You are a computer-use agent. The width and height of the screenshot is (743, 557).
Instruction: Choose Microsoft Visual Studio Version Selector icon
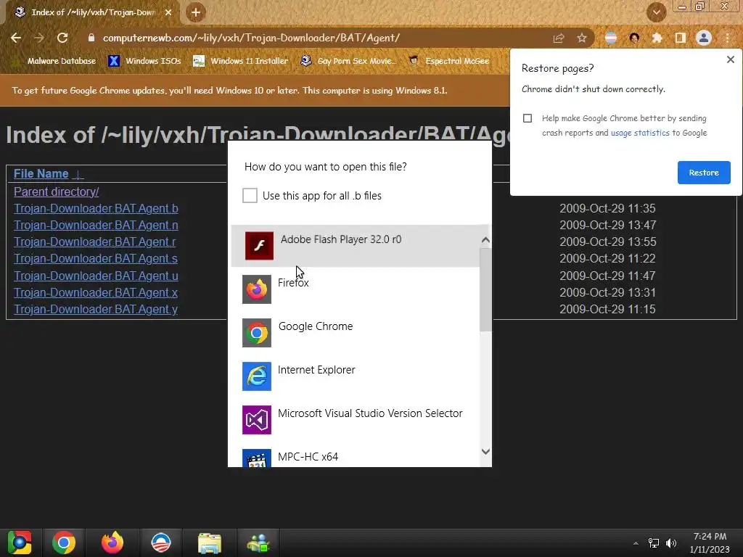[x=257, y=420]
